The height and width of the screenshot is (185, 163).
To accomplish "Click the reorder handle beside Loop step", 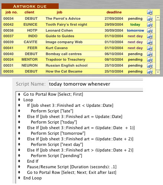I will [19, 100].
